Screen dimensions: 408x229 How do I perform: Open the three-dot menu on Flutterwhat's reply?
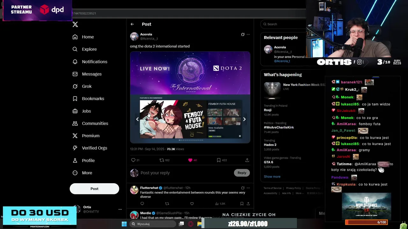248,188
